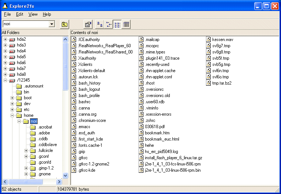Open the File menu

7,14
